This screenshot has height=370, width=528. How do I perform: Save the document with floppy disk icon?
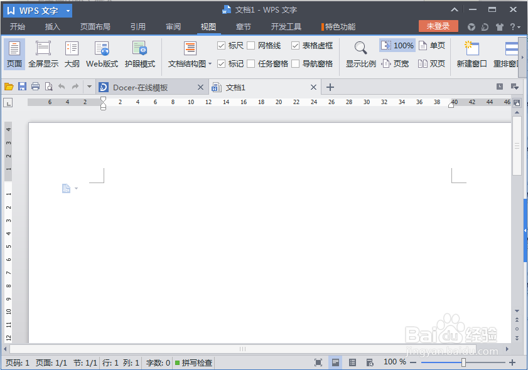tap(22, 87)
